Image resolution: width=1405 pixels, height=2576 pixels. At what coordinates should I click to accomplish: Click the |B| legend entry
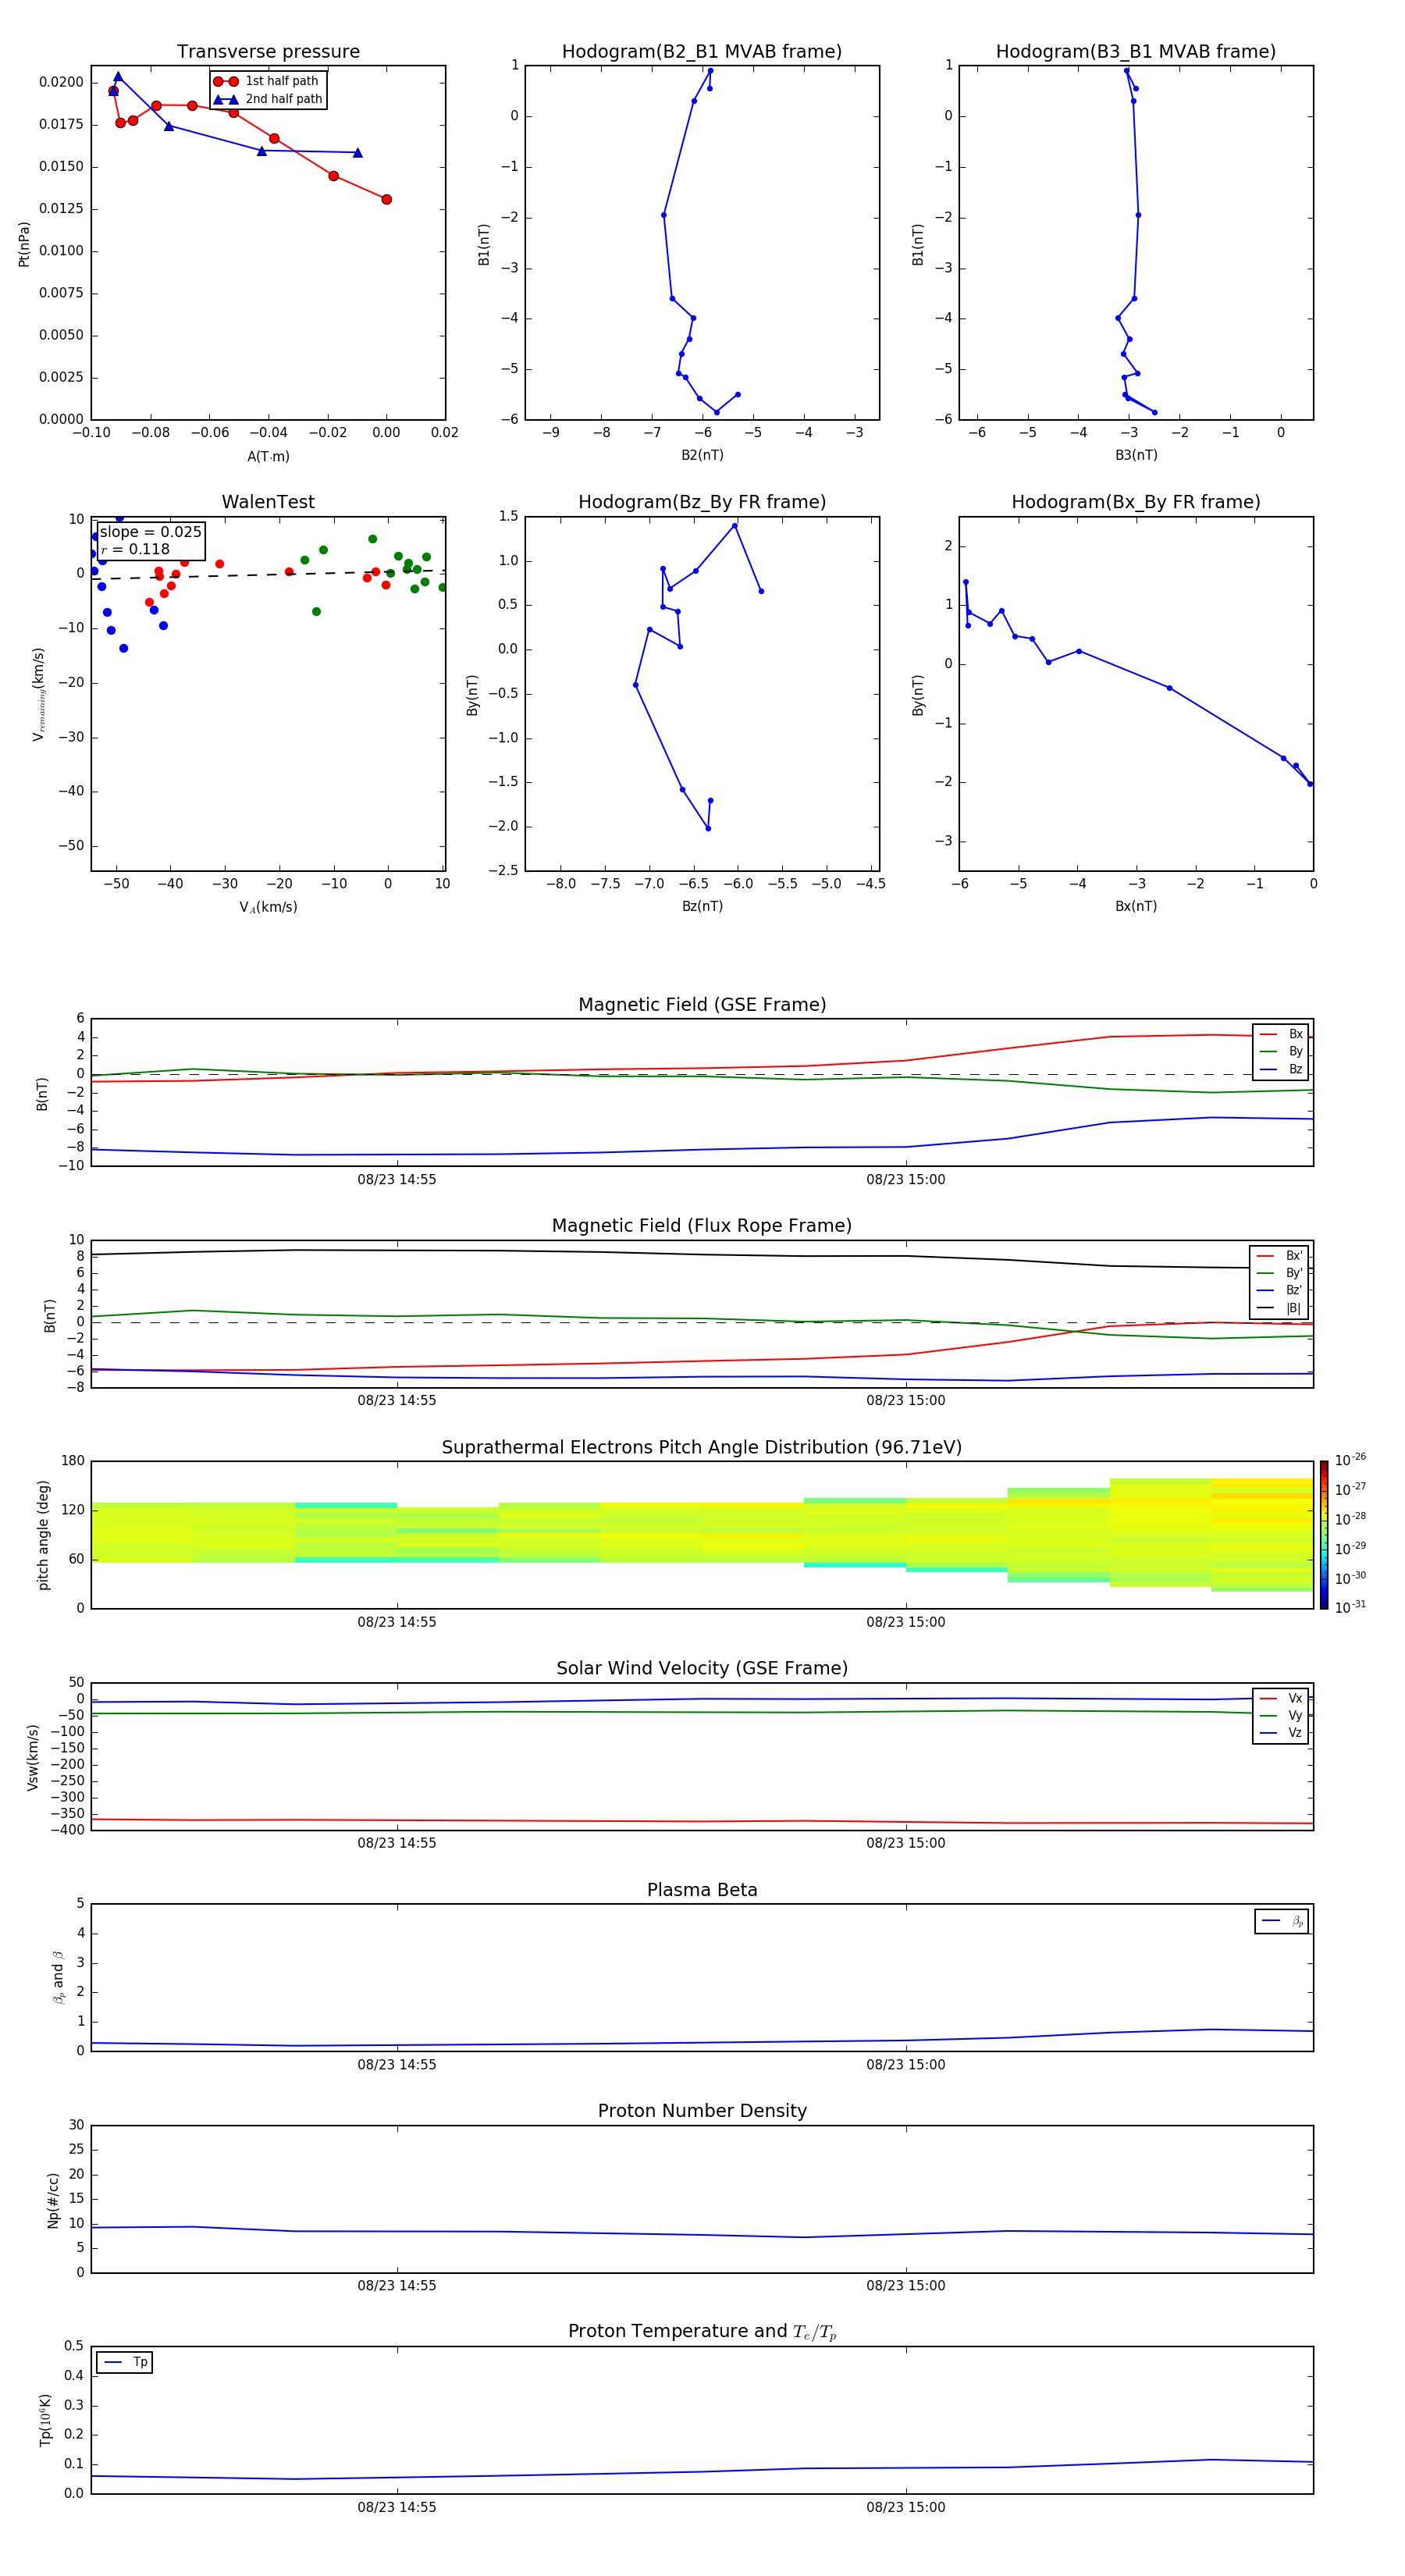tap(1280, 1308)
